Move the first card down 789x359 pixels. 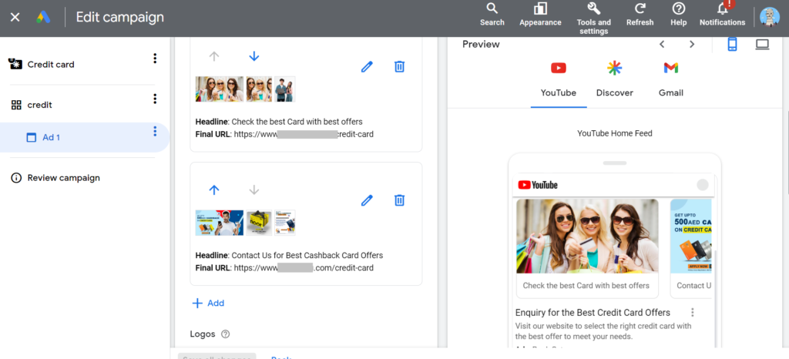[x=254, y=56]
